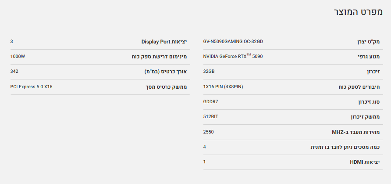Viewport: 391px width, 184px height.
Task: Select the PCI Express 5.0 X16 value
Action: pos(31,87)
